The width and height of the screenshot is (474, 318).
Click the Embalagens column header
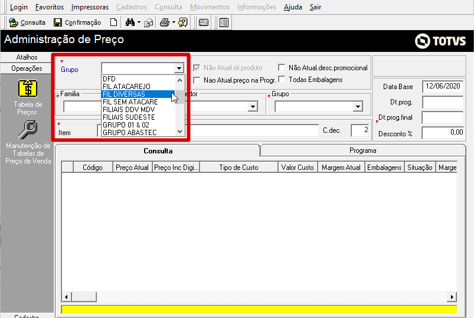[x=384, y=167]
